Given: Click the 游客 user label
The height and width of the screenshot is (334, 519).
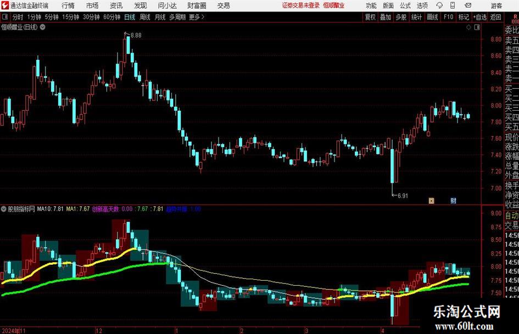Looking at the screenshot, I should click(x=496, y=5).
